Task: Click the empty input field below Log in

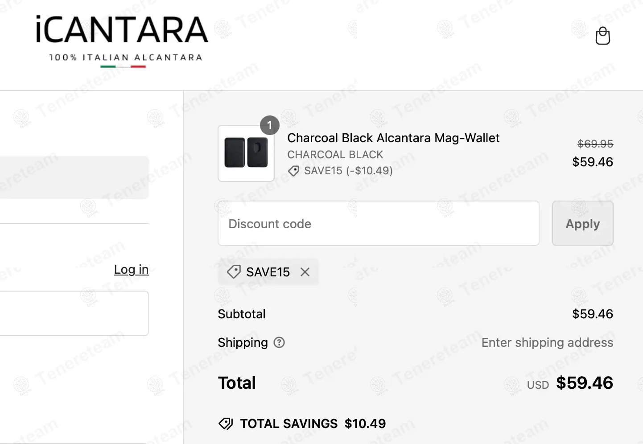Action: click(x=74, y=313)
